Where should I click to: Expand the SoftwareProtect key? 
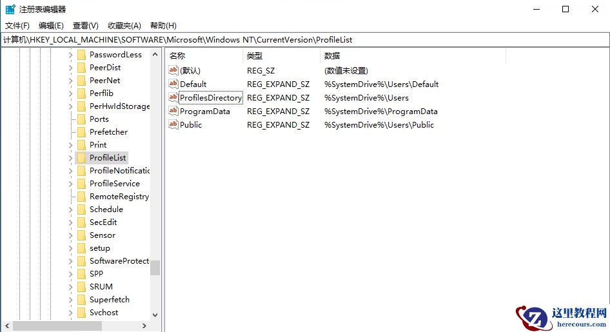pyautogui.click(x=70, y=261)
